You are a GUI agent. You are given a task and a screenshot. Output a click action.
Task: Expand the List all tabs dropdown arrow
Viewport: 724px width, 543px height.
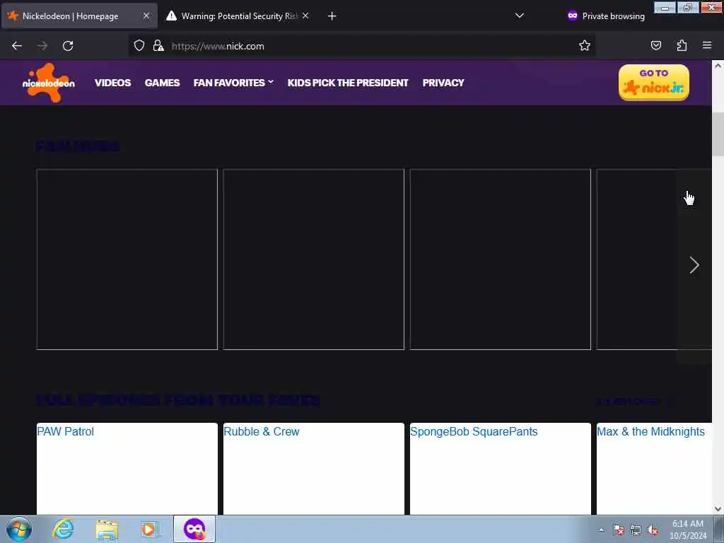point(520,16)
